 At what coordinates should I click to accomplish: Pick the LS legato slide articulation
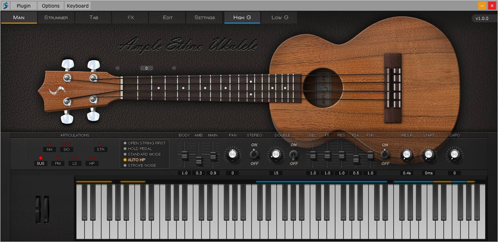(75, 163)
